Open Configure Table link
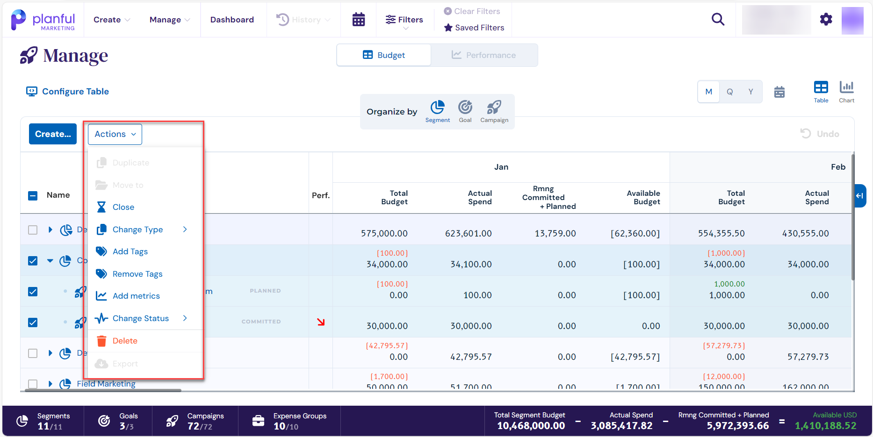 click(67, 92)
